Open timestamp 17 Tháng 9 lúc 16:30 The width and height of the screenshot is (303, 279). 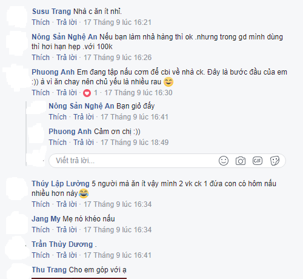coord(138,93)
